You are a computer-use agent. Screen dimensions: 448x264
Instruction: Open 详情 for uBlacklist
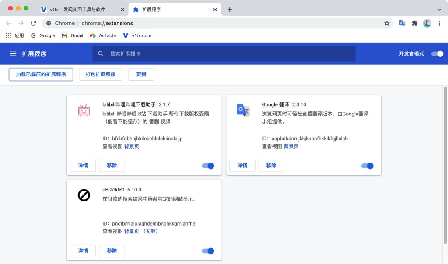click(x=83, y=251)
